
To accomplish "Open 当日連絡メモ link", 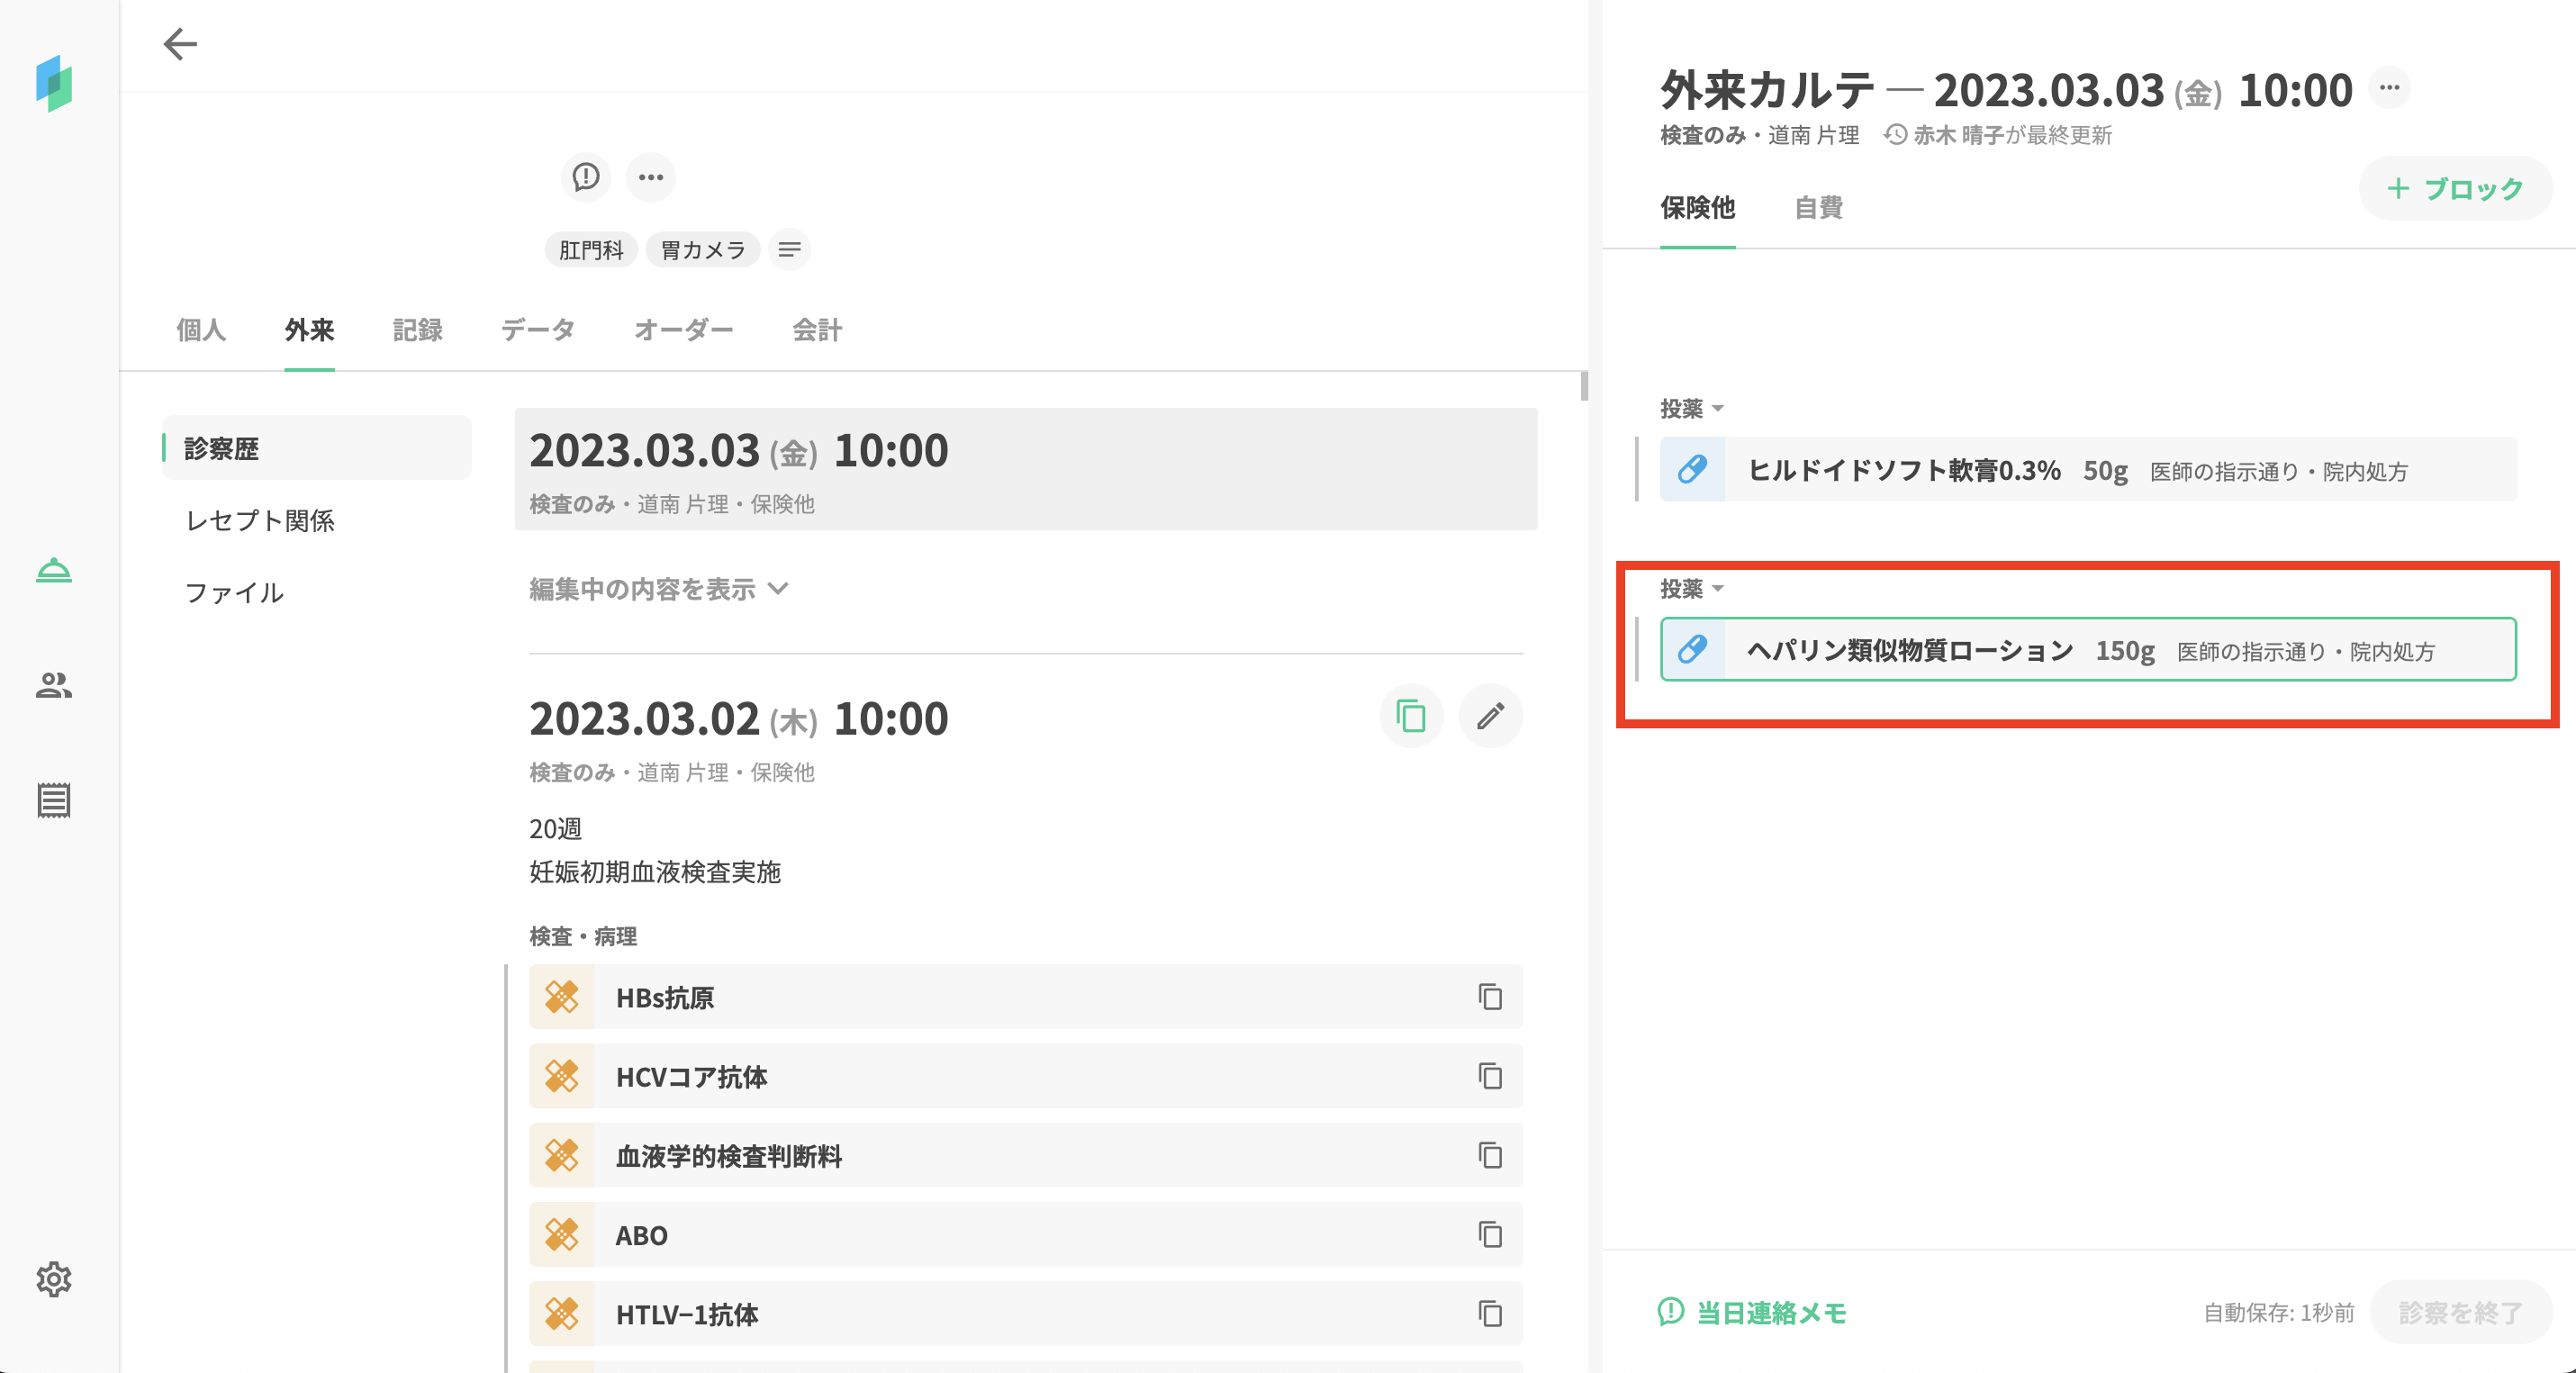I will pyautogui.click(x=1752, y=1312).
